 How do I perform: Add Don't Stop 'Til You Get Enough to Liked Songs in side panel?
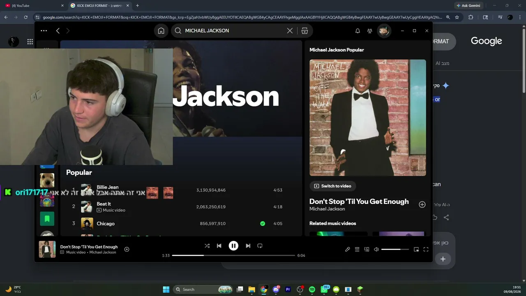[422, 204]
